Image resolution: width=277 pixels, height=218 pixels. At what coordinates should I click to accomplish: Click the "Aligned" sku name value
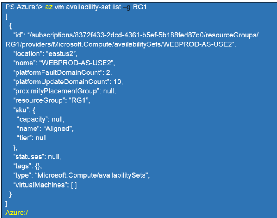point(59,129)
